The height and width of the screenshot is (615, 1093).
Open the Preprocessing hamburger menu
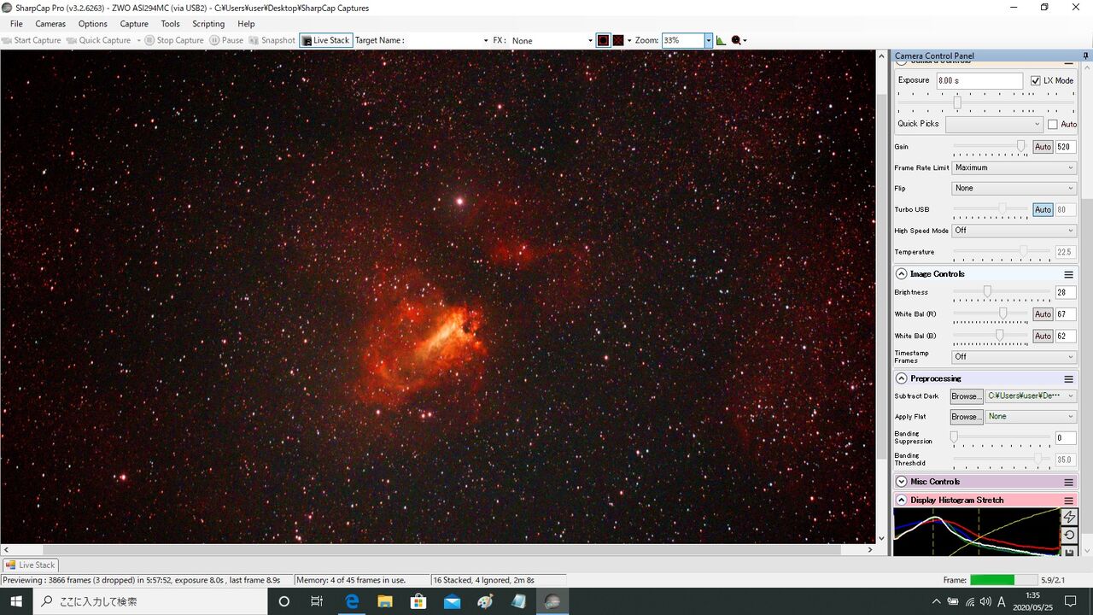coord(1068,378)
